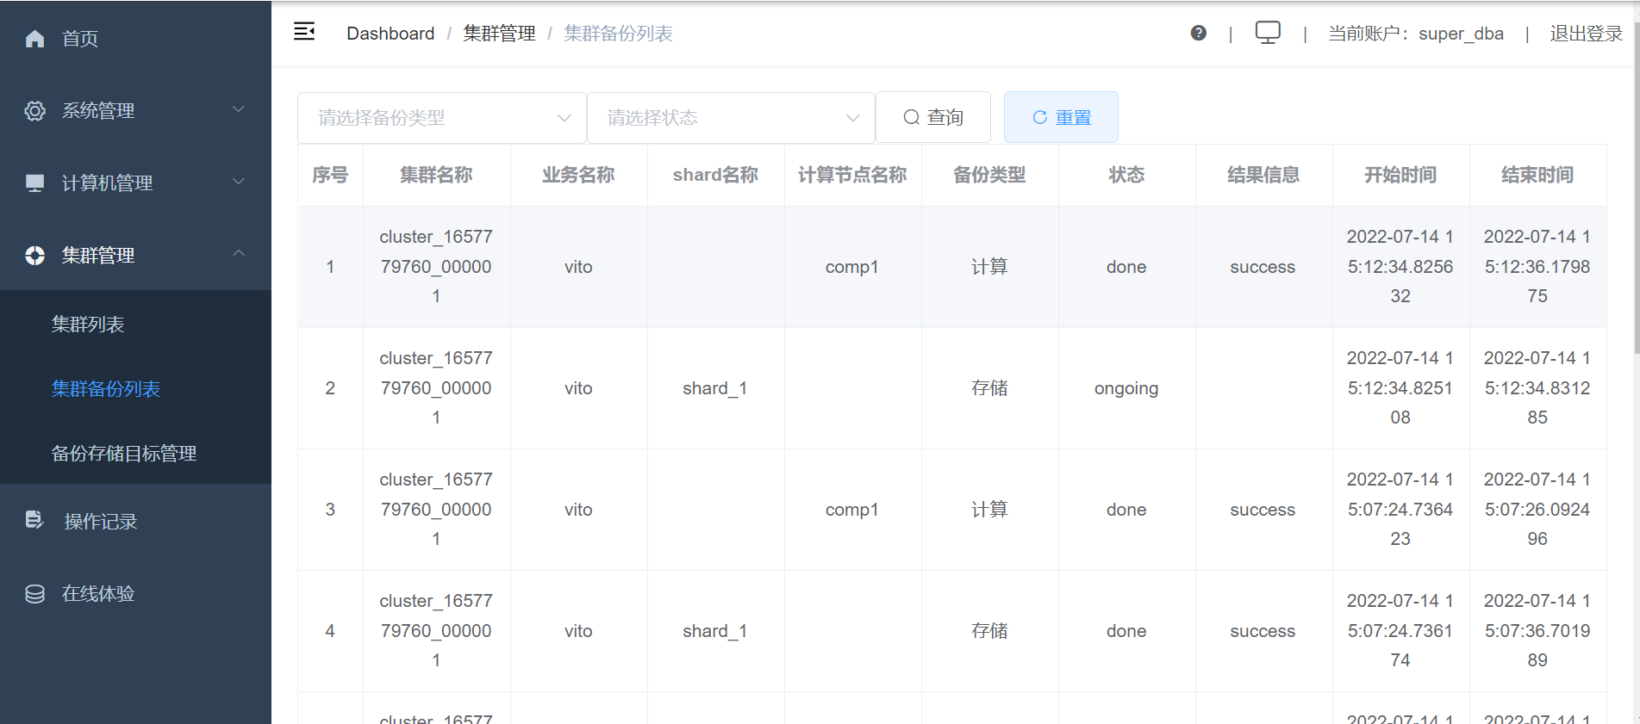The height and width of the screenshot is (724, 1640).
Task: Click the online experience database icon
Action: tap(34, 594)
